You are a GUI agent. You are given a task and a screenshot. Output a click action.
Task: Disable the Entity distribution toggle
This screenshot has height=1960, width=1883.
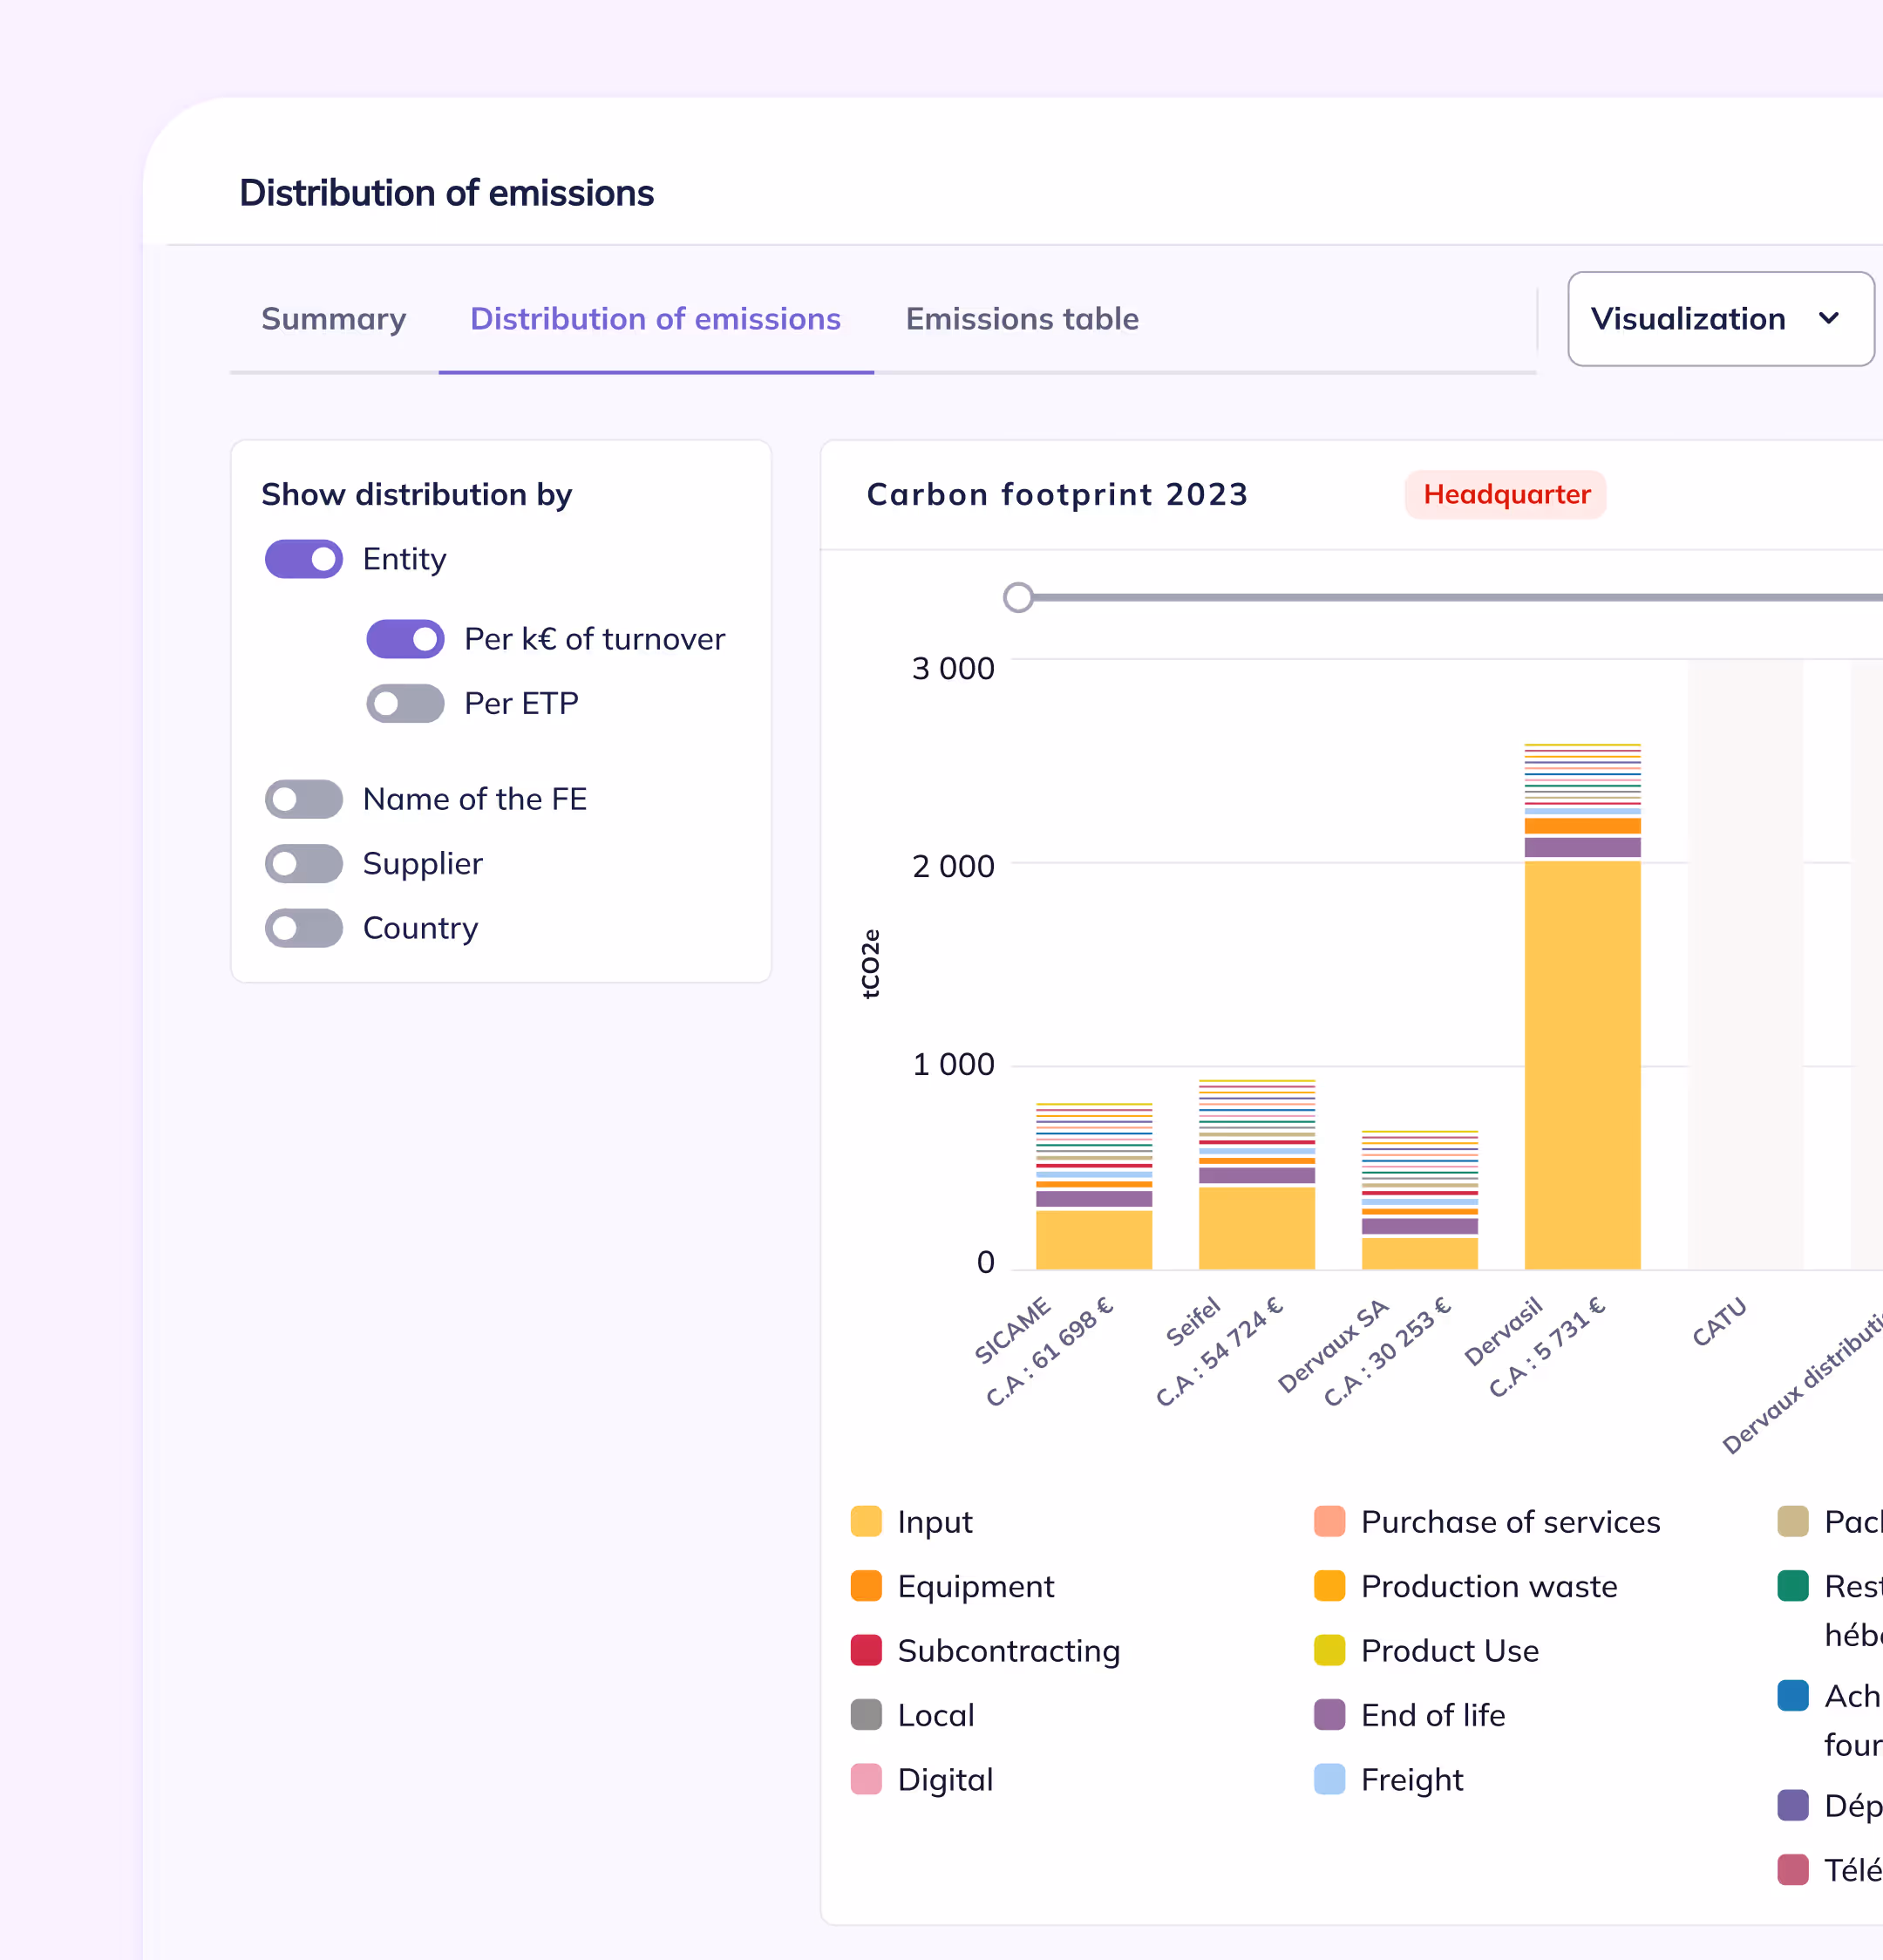pos(304,559)
